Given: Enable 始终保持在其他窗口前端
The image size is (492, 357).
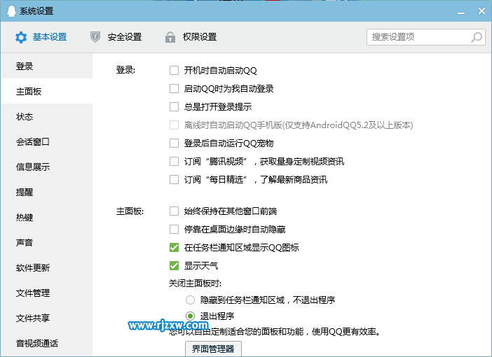Looking at the screenshot, I should tap(174, 211).
